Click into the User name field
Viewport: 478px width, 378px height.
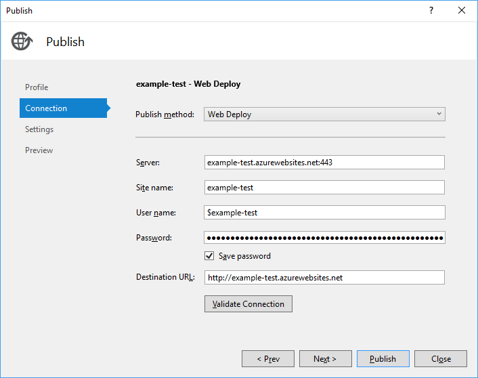324,212
